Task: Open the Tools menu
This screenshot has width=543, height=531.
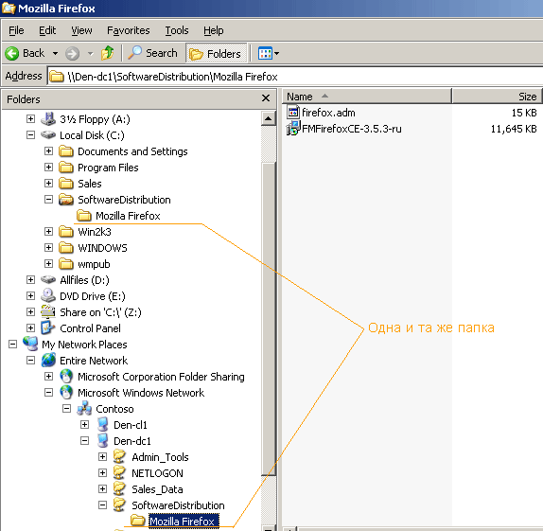Action: coord(177,30)
